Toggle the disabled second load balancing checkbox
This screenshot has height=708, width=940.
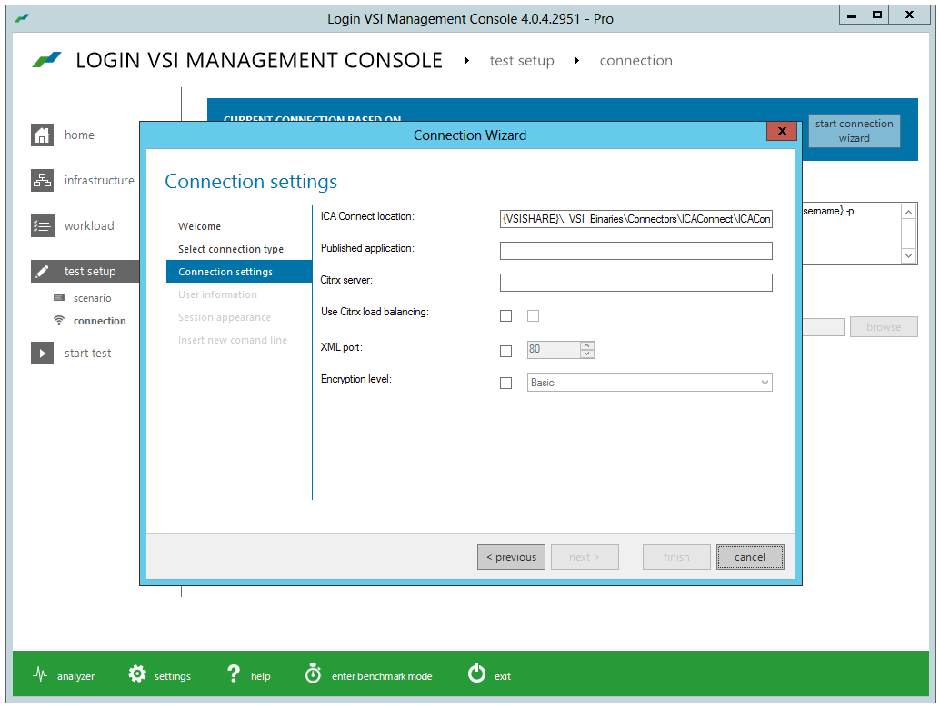click(x=533, y=316)
